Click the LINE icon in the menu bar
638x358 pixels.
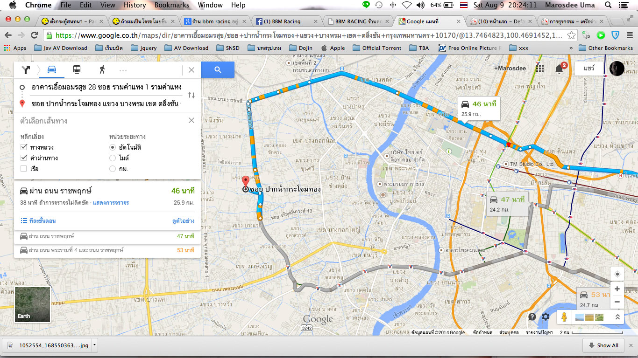tap(366, 5)
